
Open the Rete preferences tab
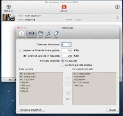[41, 35]
